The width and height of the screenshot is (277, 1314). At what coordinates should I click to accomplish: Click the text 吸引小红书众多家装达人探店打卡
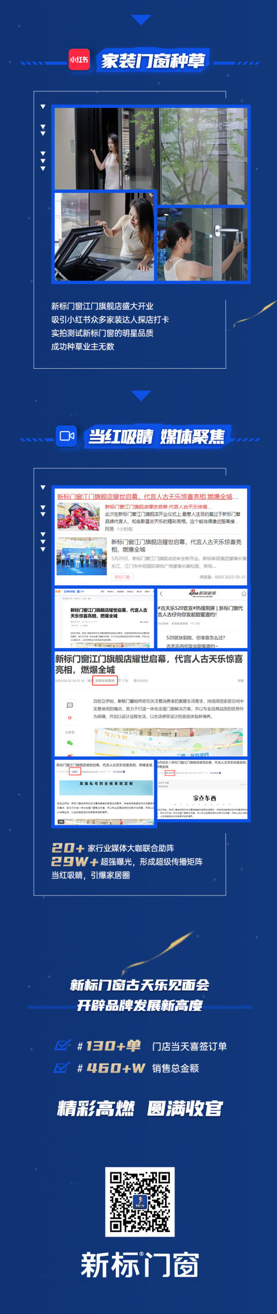[110, 319]
